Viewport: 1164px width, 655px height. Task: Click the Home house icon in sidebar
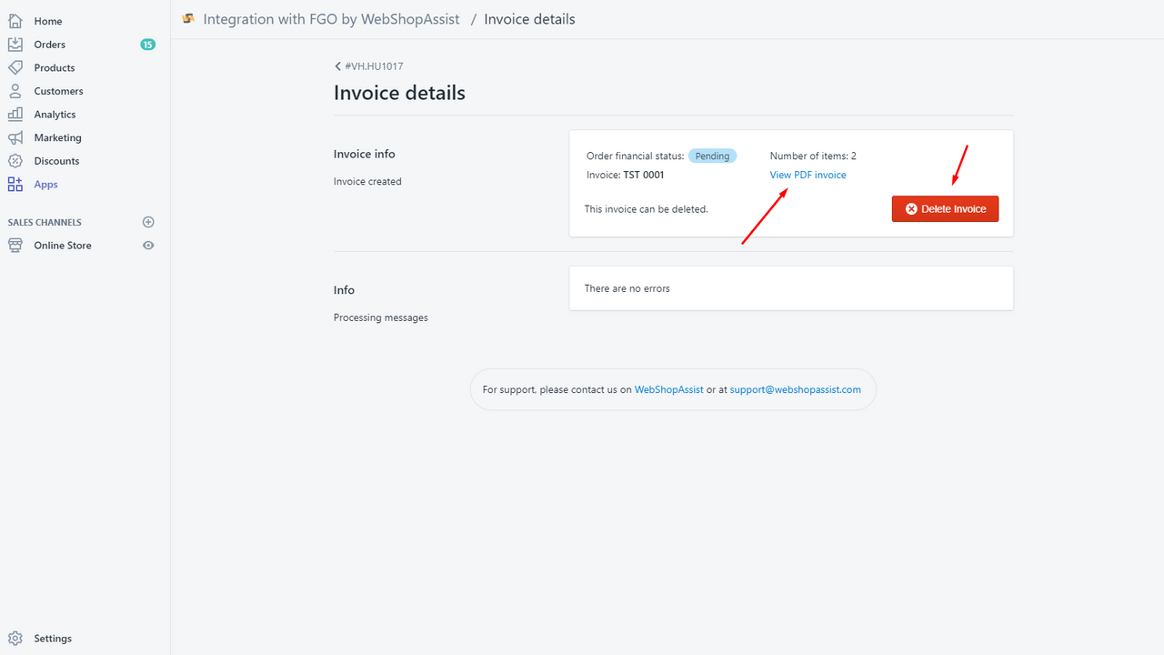tap(15, 21)
